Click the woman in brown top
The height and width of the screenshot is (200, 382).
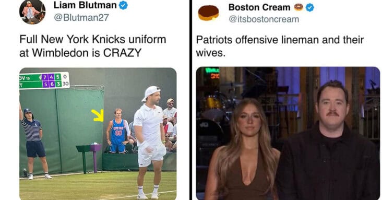pos(243,150)
